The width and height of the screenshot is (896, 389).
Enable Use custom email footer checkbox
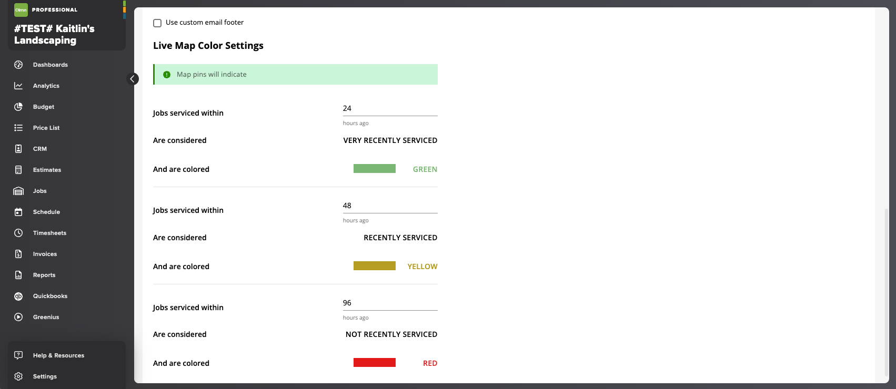[157, 23]
